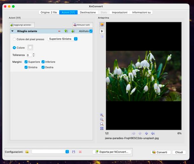Collapse the Ritaglio zelante action
Screen dimensions: 194x164
(12, 31)
